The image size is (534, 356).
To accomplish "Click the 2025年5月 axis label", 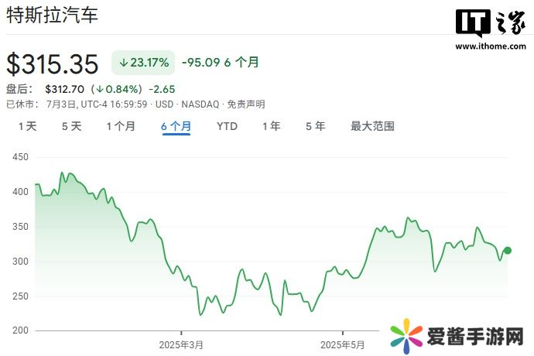I will [x=343, y=344].
